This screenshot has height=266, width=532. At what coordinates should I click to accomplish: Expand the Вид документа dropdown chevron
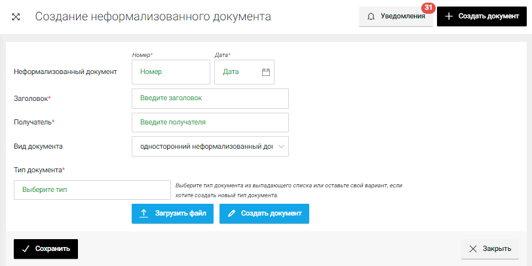281,147
